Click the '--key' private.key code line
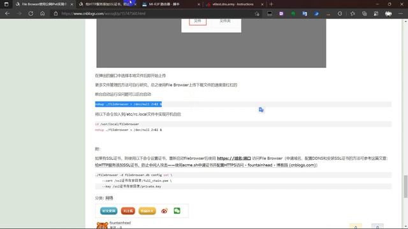This screenshot has width=408, height=229. 131,186
